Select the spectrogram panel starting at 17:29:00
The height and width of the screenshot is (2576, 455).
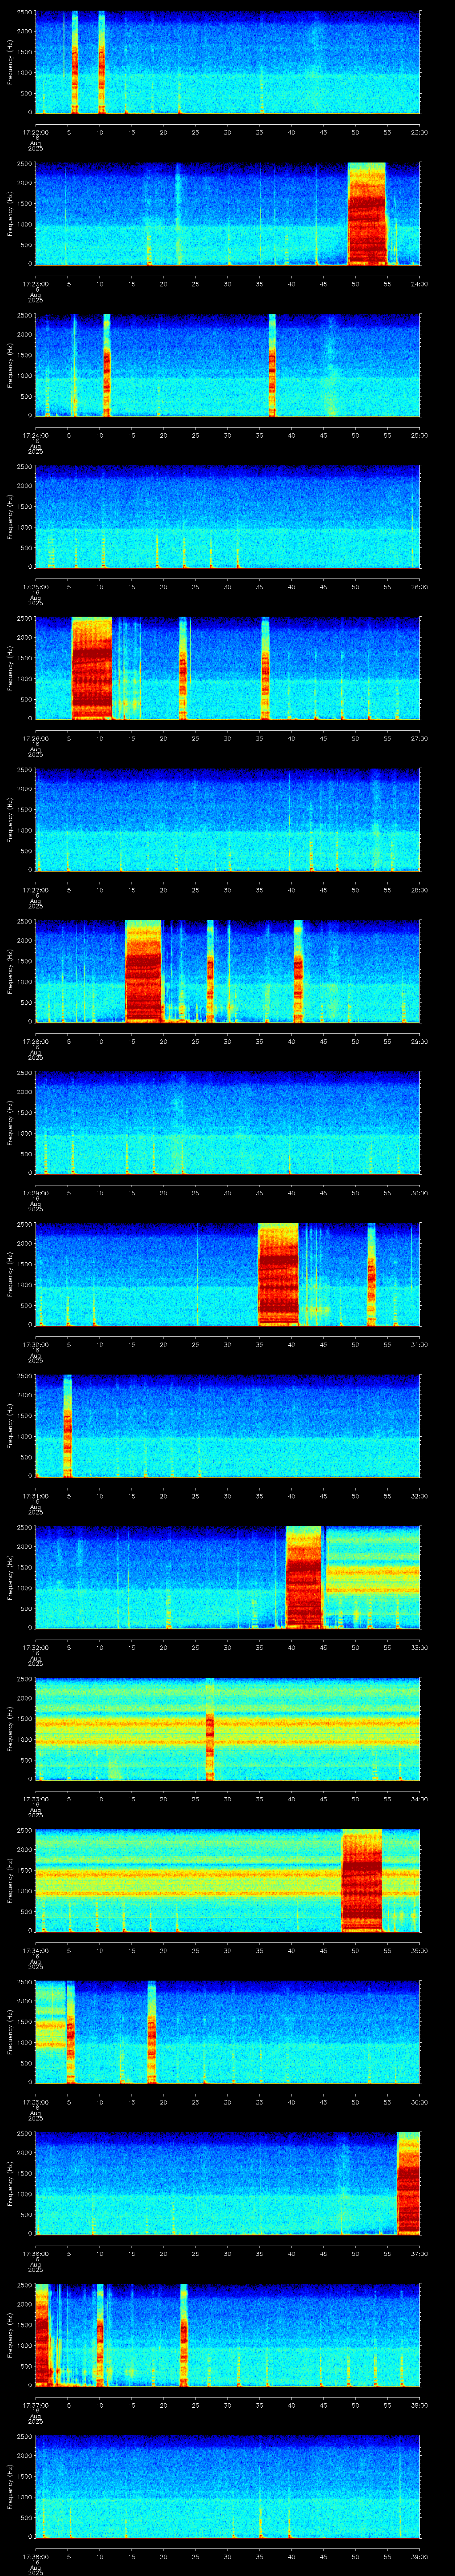coord(228,1123)
